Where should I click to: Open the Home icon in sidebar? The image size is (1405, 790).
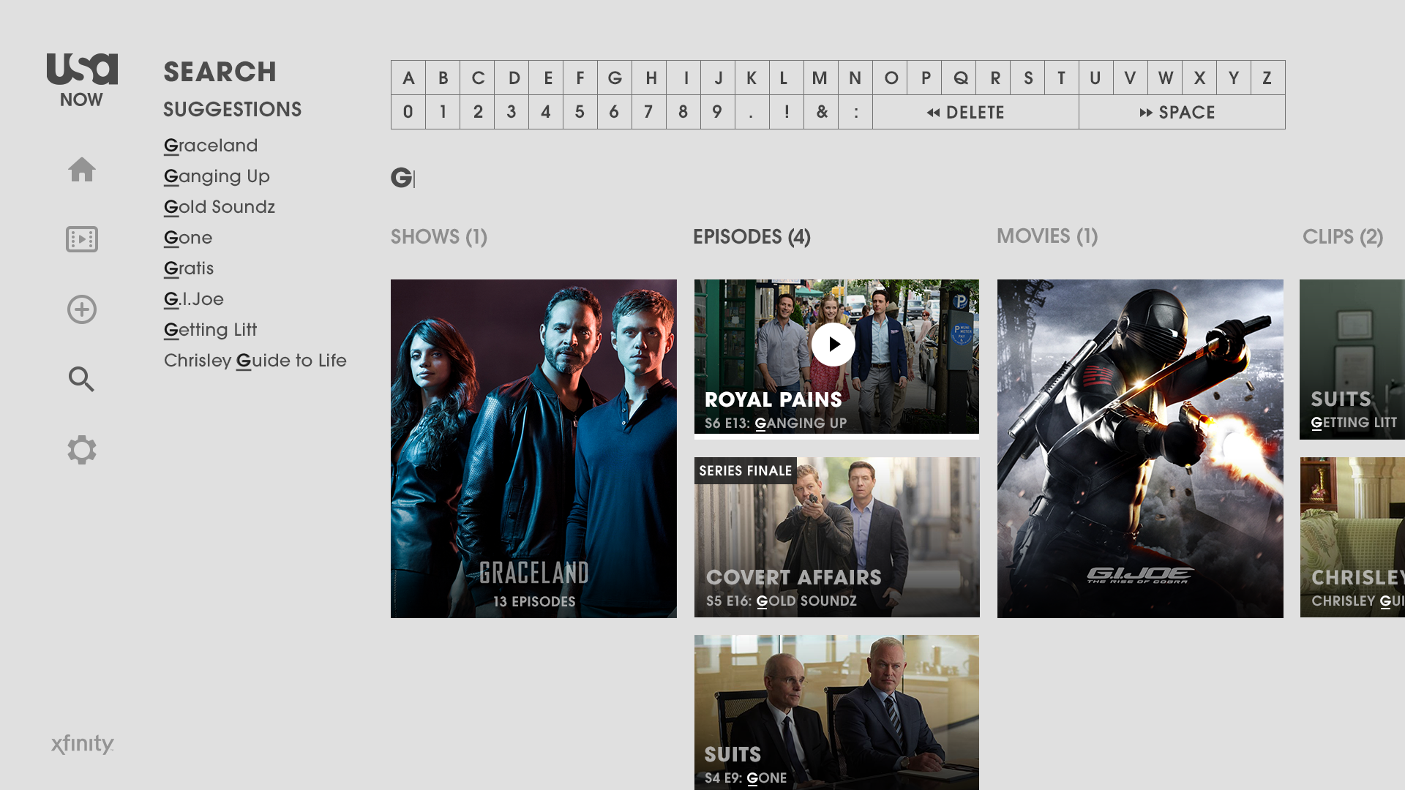tap(82, 169)
